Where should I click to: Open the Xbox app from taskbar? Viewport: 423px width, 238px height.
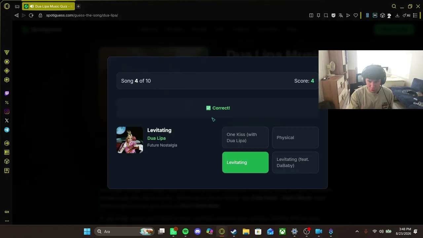tap(282, 231)
